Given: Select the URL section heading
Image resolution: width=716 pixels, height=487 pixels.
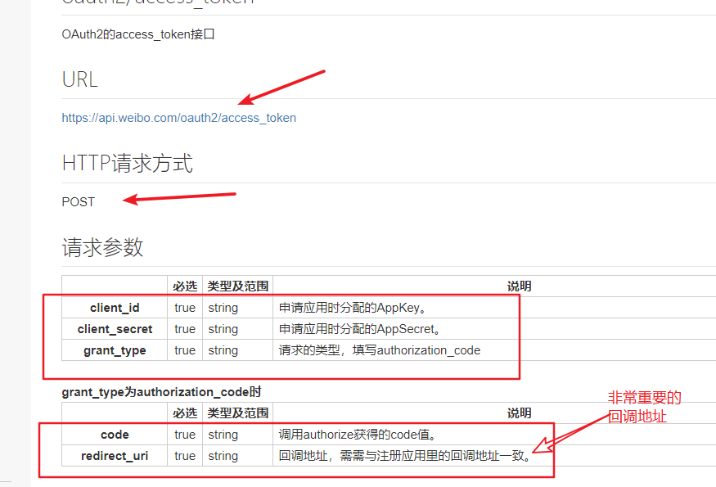Looking at the screenshot, I should pyautogui.click(x=79, y=79).
